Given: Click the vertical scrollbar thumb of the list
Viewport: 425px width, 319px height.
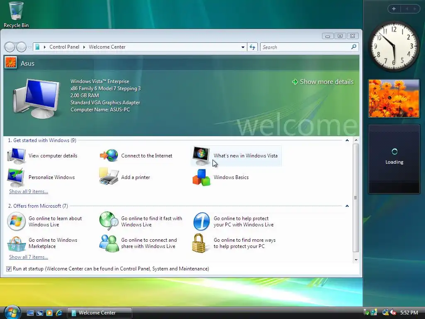Looking at the screenshot, I should [356, 198].
